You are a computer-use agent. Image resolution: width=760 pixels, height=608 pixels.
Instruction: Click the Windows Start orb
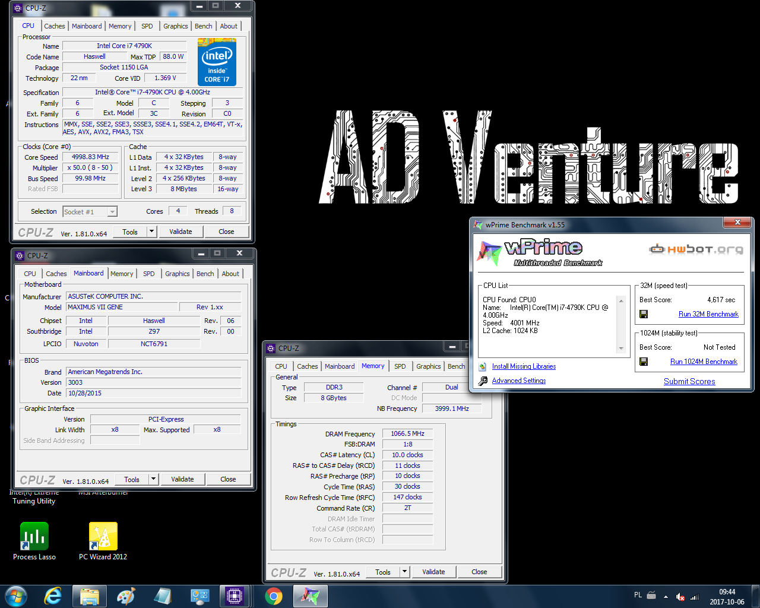16,596
